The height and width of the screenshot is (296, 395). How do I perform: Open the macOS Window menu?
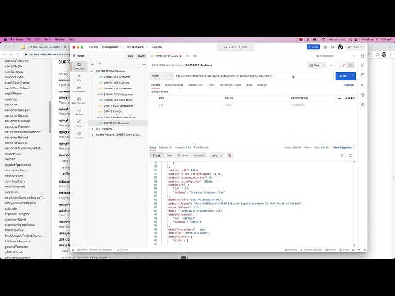click(60, 39)
